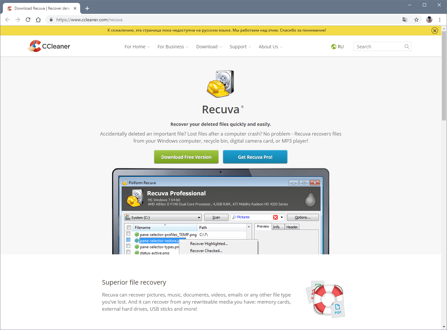Open Chrome three-dot menu
The height and width of the screenshot is (330, 447).
pos(440,20)
